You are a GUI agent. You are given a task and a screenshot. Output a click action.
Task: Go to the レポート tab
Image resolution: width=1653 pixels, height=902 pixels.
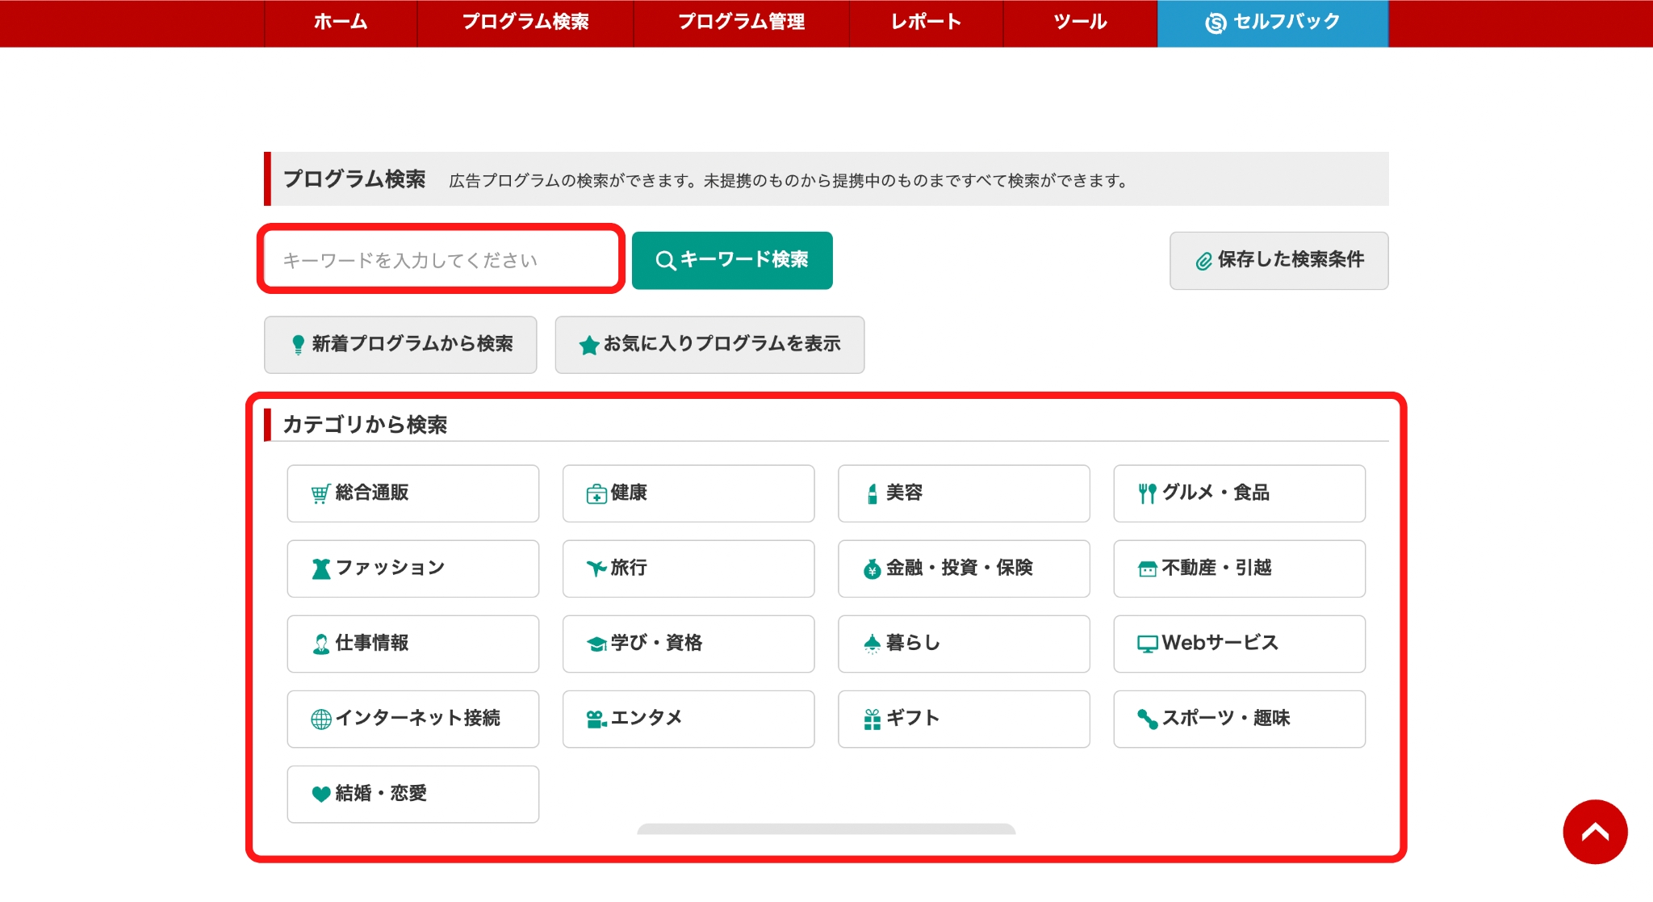pos(925,23)
